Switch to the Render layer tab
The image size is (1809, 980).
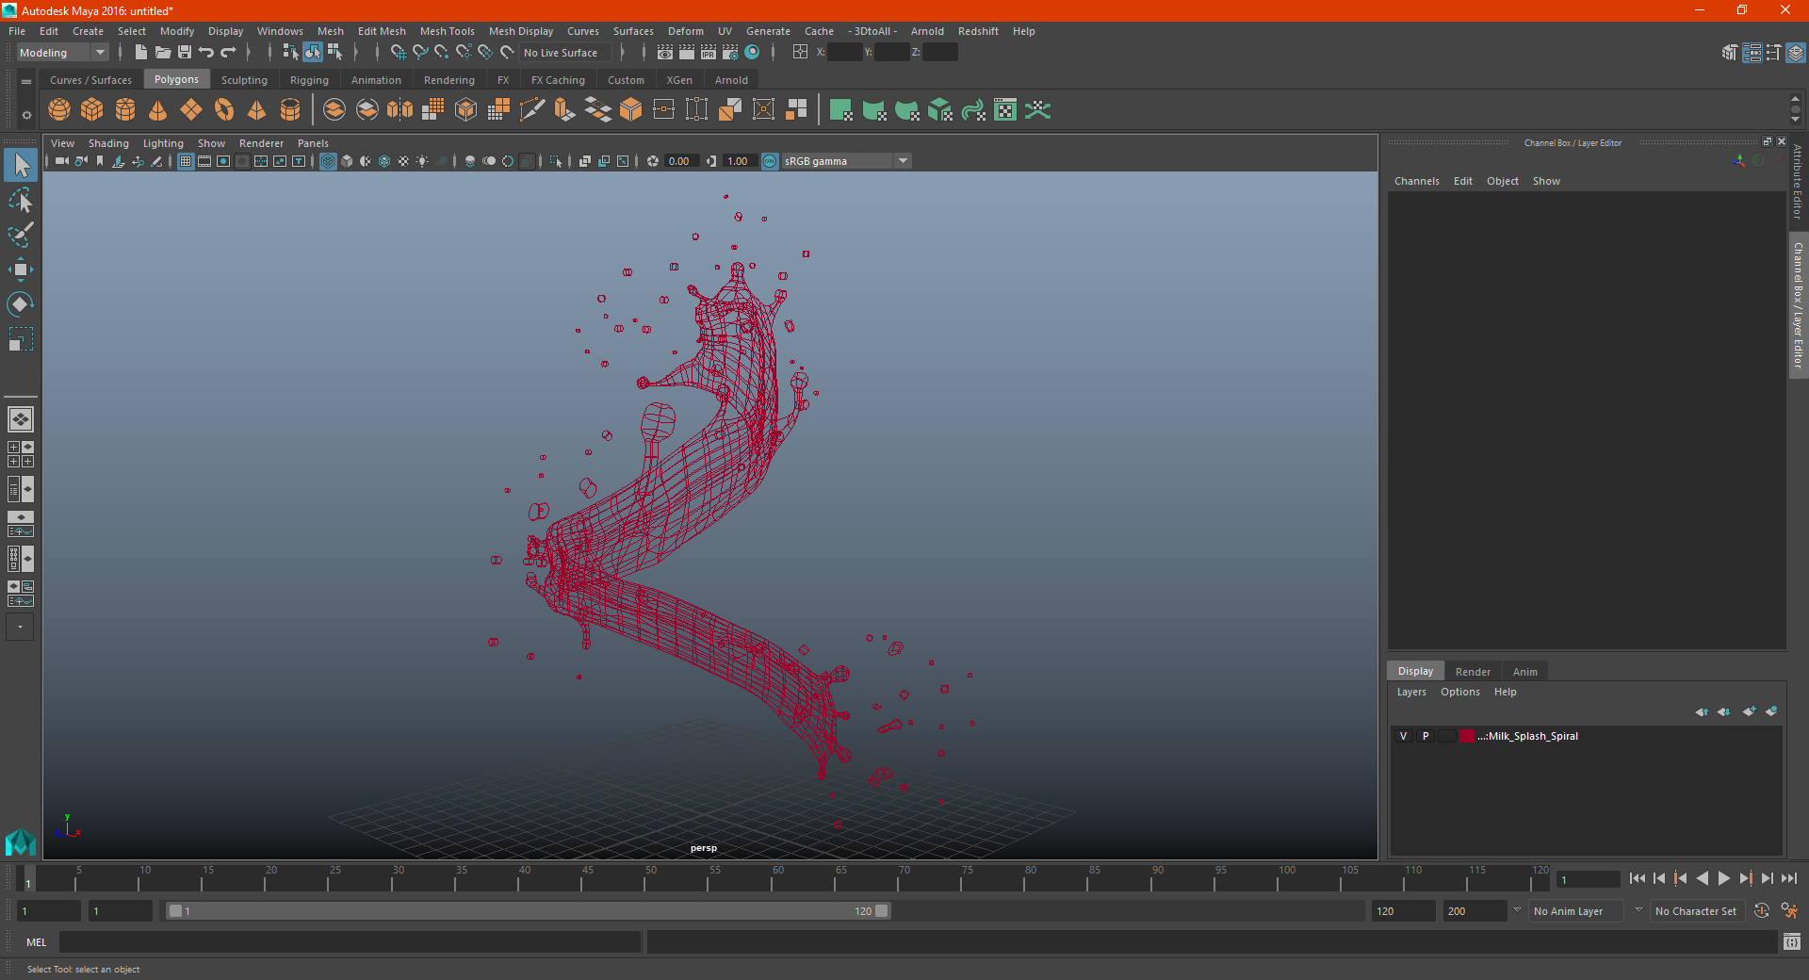[x=1473, y=672]
